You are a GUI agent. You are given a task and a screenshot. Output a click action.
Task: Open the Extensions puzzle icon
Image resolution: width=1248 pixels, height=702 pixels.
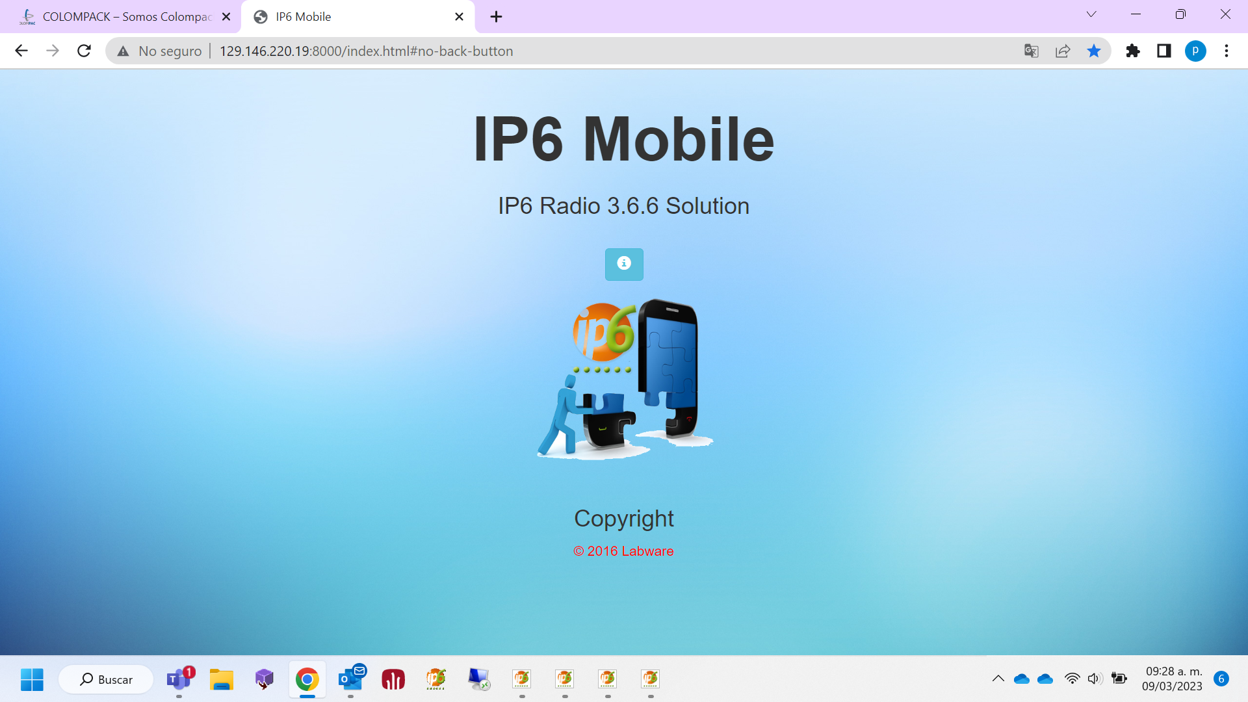[x=1133, y=51]
